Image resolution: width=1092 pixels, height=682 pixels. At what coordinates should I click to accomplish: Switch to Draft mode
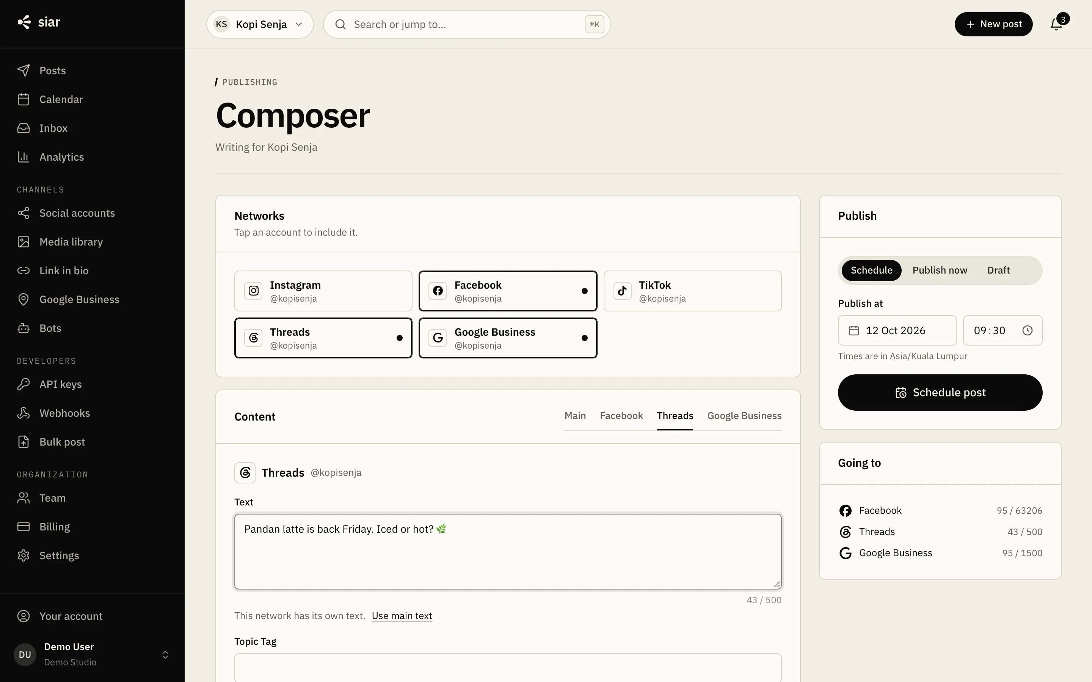coord(998,270)
